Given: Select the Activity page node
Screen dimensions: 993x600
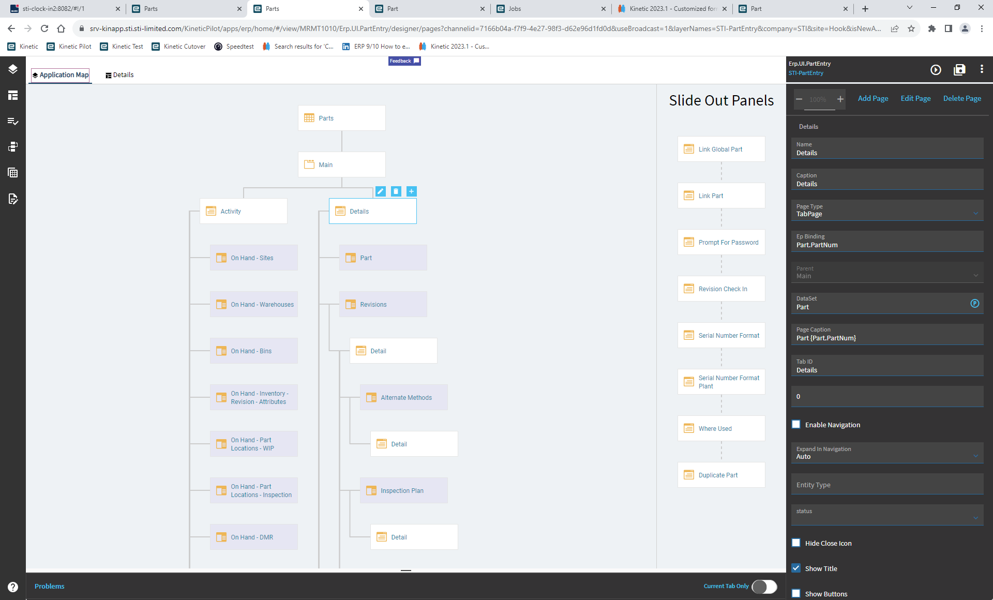Looking at the screenshot, I should [x=244, y=211].
